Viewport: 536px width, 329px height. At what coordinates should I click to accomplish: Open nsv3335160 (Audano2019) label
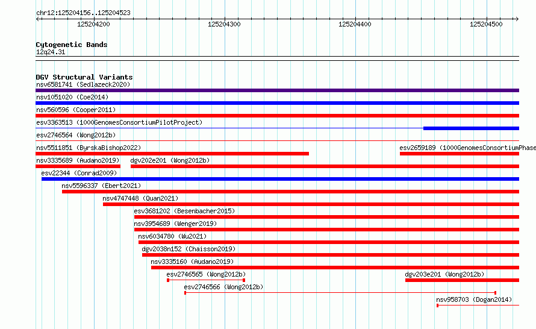[192, 262]
